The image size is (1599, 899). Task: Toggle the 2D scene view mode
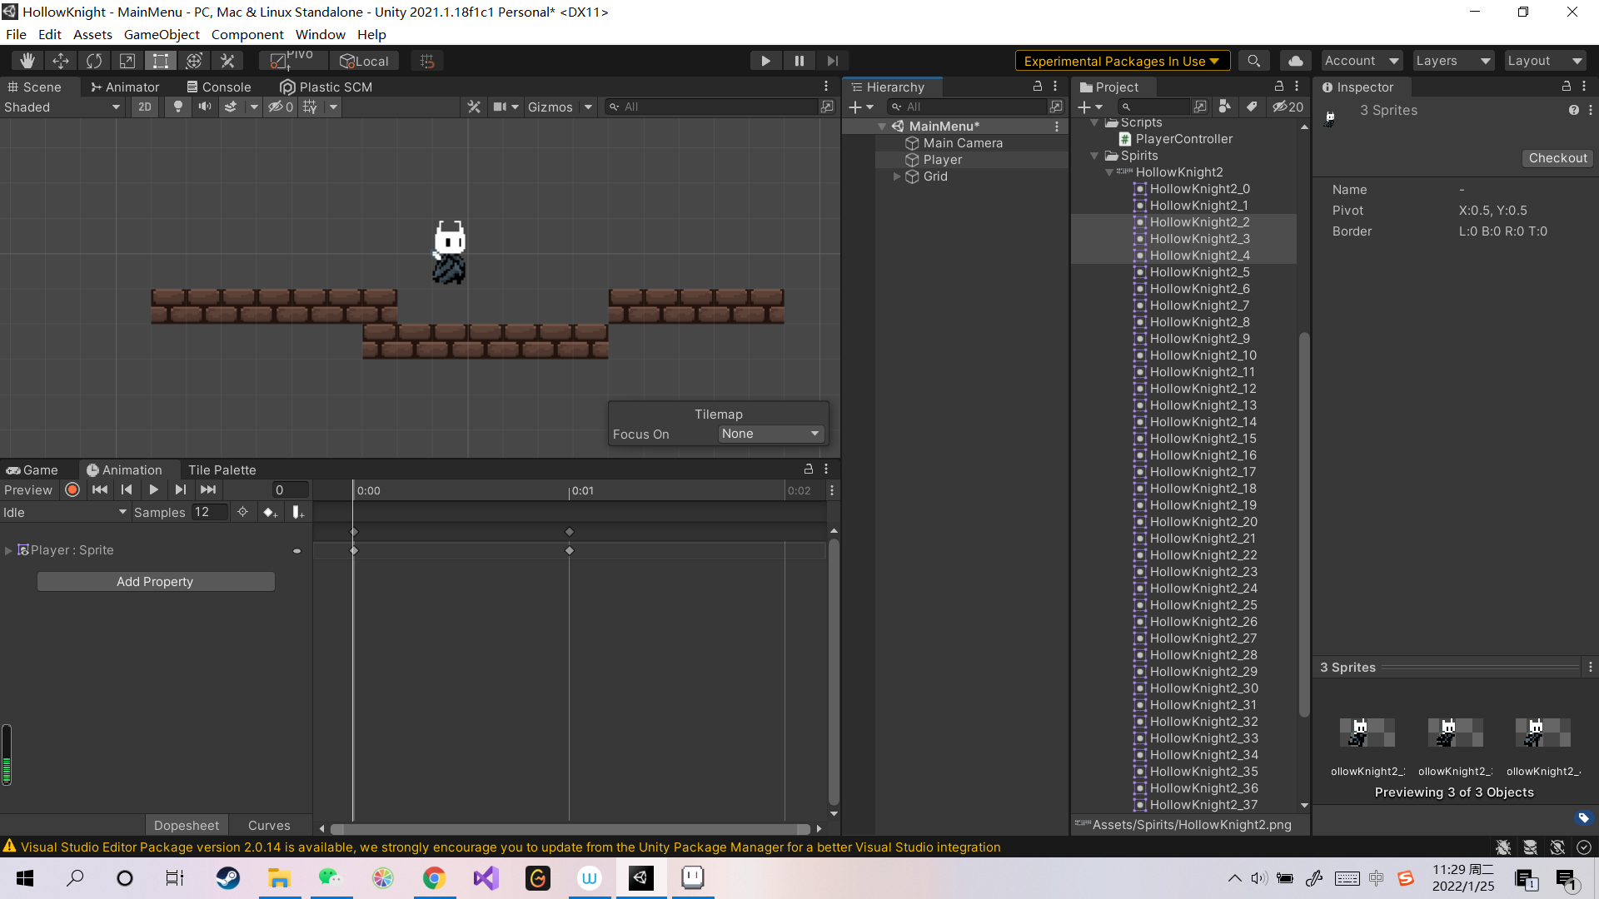coord(144,107)
